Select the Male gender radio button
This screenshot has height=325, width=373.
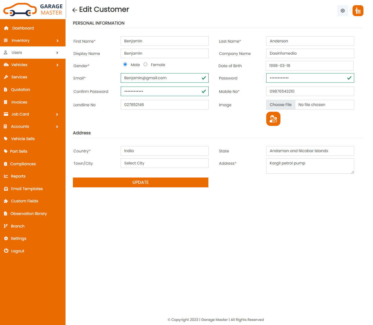coord(125,64)
